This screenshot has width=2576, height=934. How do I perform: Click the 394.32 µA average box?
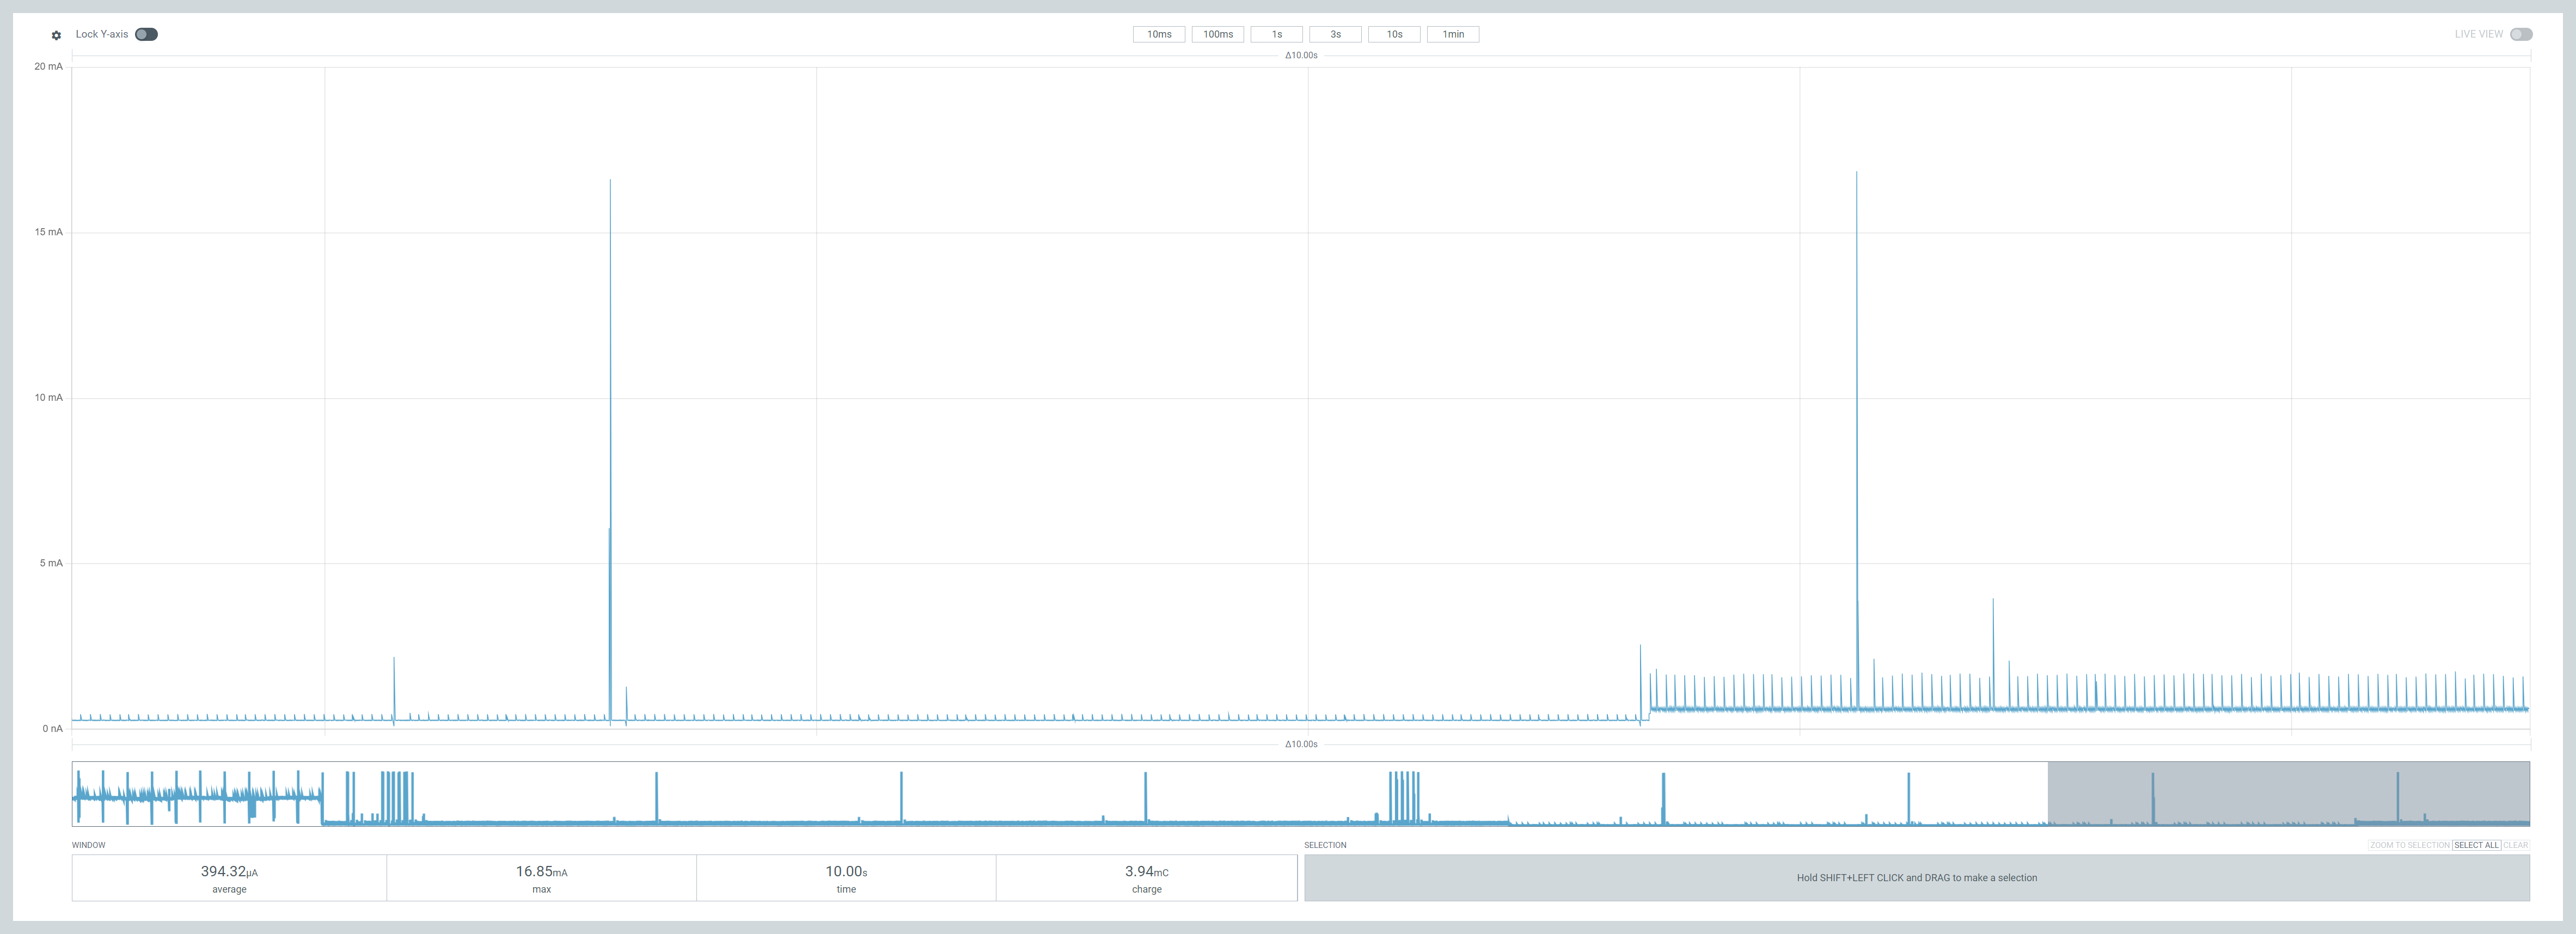point(229,877)
